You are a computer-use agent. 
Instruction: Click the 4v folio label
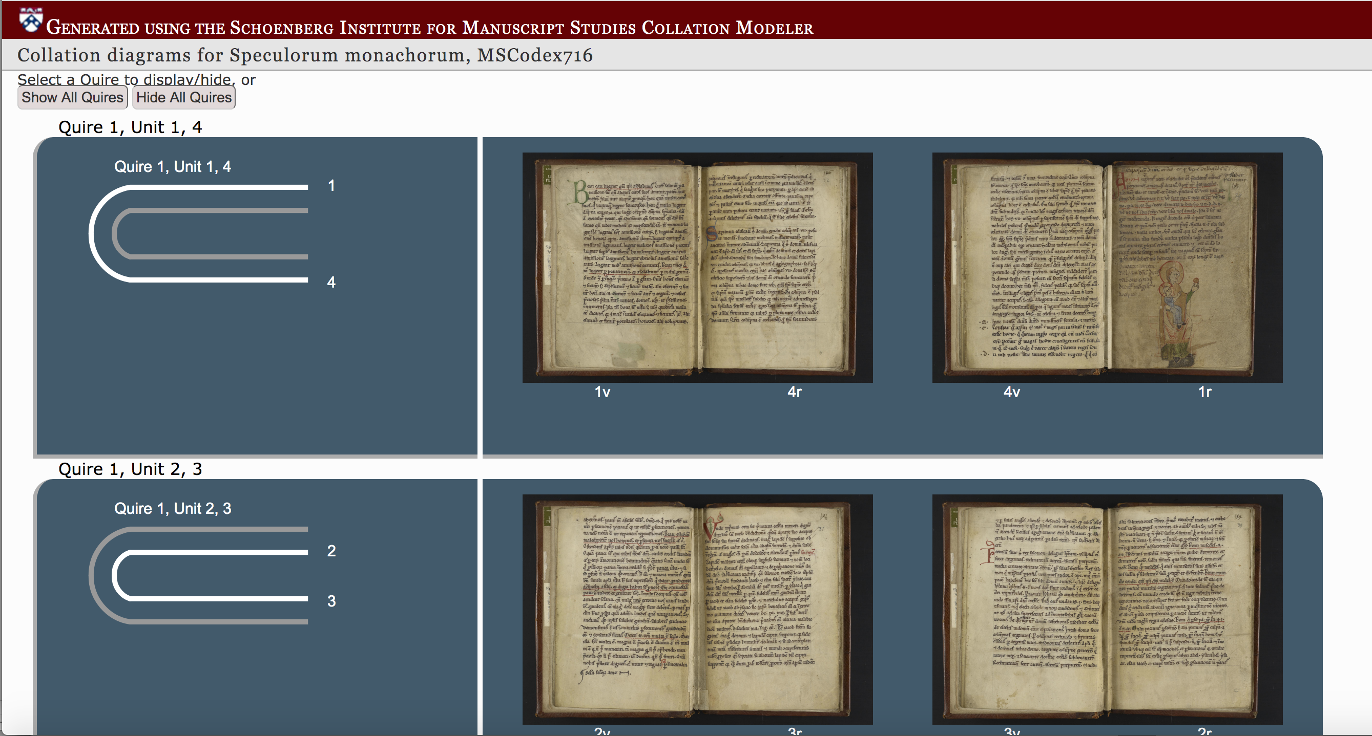click(1011, 392)
